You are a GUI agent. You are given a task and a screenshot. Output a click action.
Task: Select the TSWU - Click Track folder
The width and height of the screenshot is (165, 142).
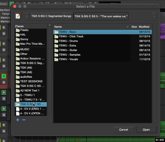[71, 36]
